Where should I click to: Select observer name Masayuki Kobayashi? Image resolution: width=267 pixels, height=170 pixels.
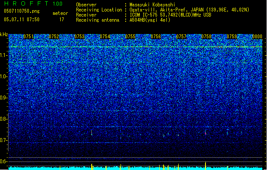point(152,5)
